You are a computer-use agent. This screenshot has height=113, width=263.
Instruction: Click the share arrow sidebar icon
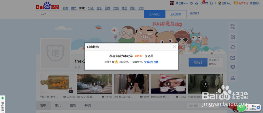click(233, 57)
